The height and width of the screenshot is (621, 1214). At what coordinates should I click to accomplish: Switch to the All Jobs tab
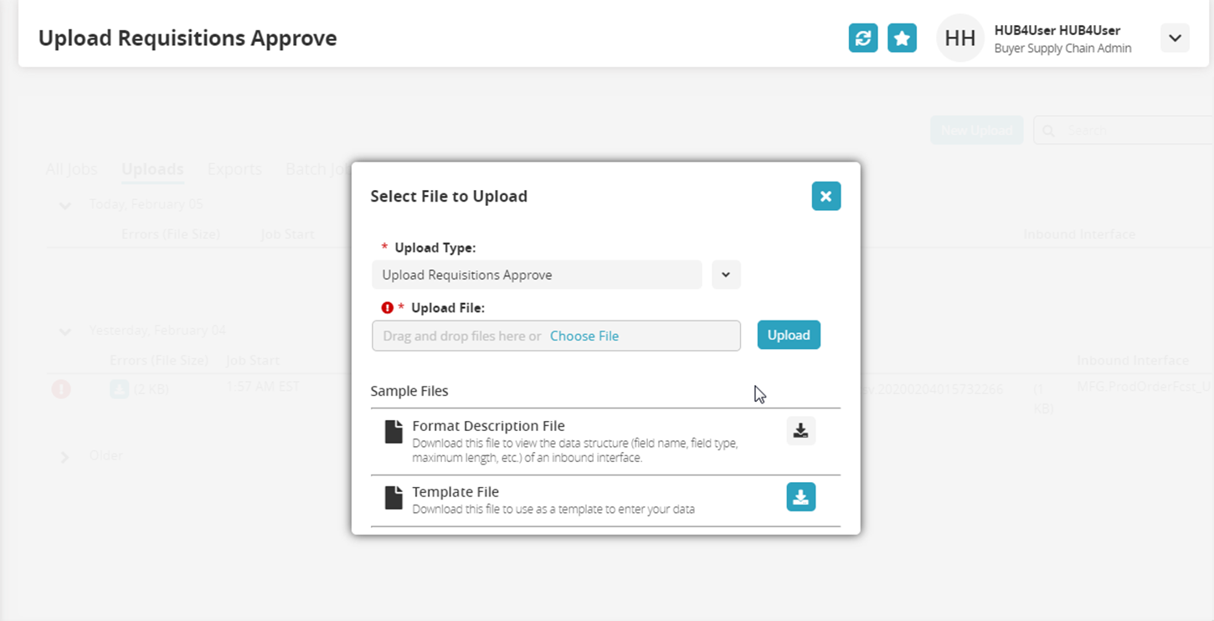point(71,169)
